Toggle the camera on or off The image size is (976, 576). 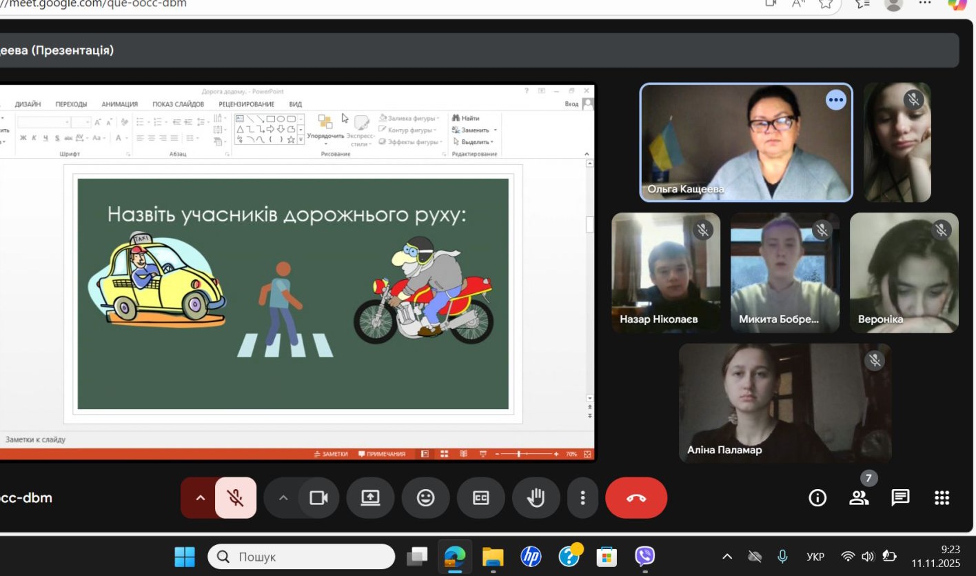[x=318, y=497]
